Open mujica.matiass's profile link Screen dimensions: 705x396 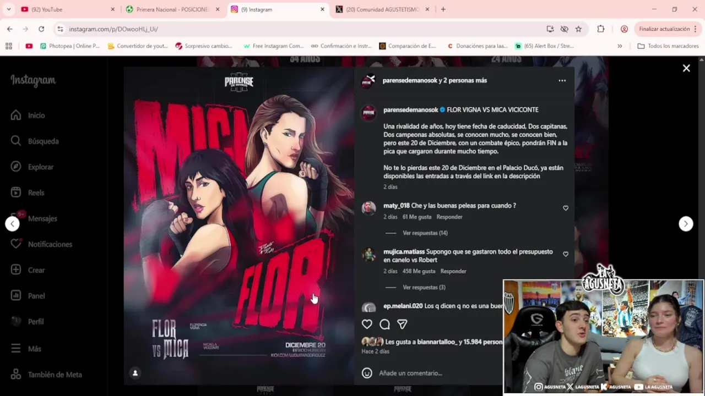(x=404, y=252)
